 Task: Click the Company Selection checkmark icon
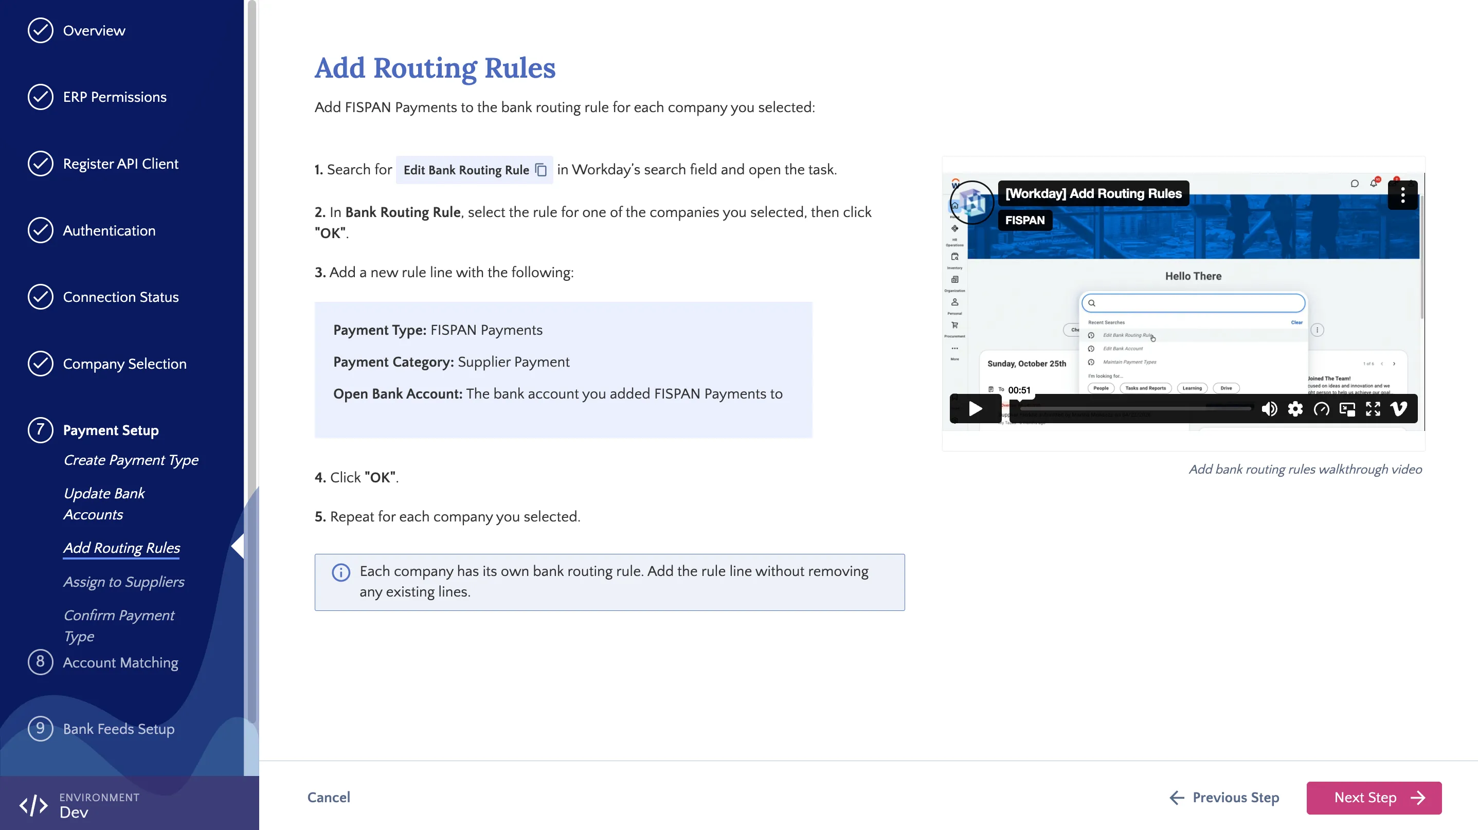click(40, 363)
